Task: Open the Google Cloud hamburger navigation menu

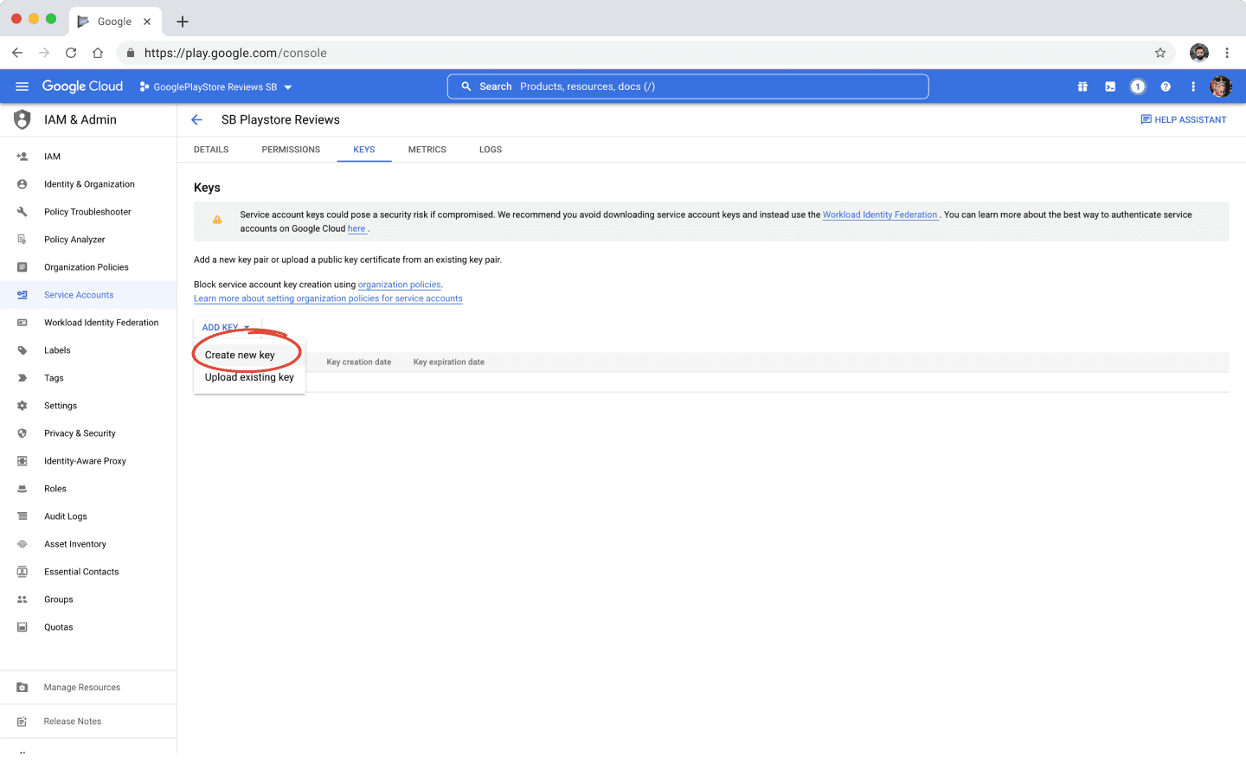Action: (x=22, y=87)
